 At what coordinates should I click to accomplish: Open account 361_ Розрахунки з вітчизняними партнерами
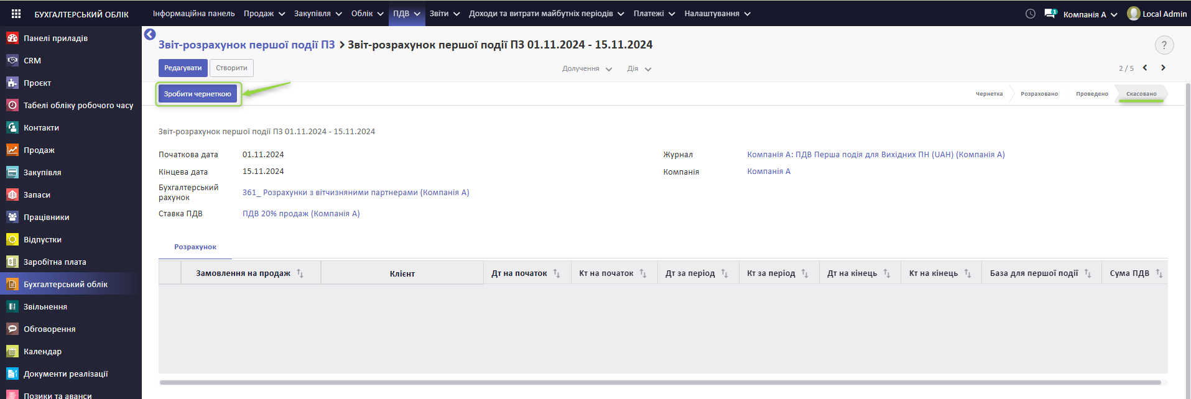click(x=356, y=192)
